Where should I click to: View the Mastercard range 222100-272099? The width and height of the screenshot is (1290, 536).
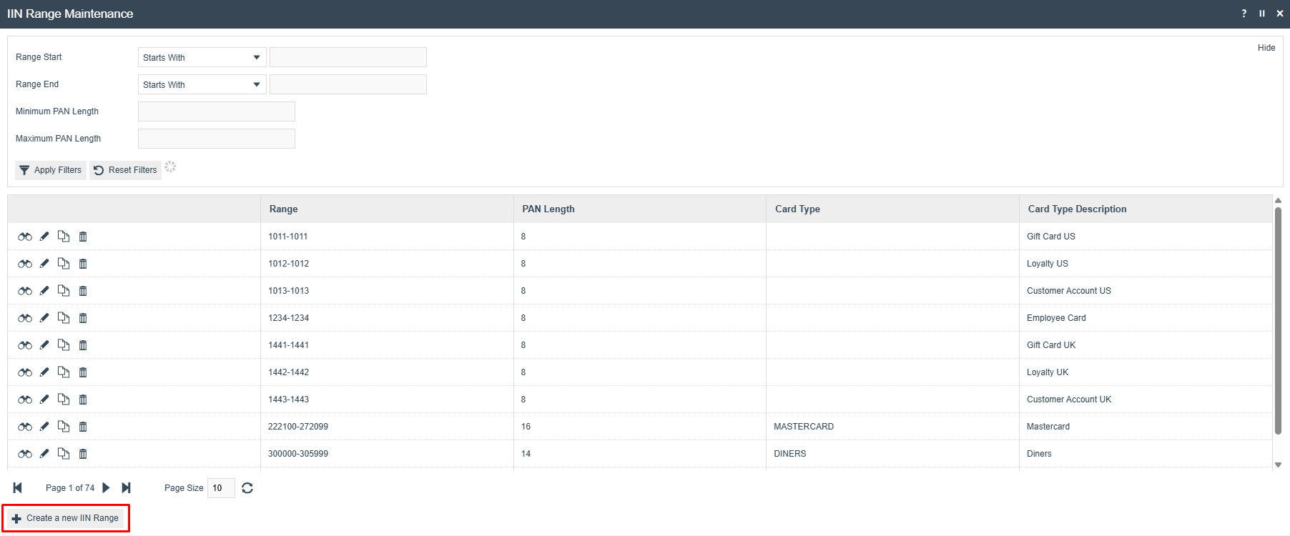25,427
